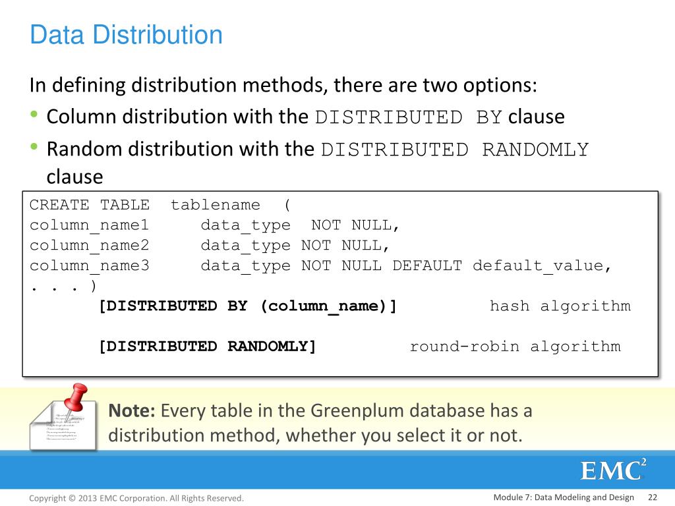The image size is (675, 506).
Task: Click the second green bullet point
Action: [34, 147]
